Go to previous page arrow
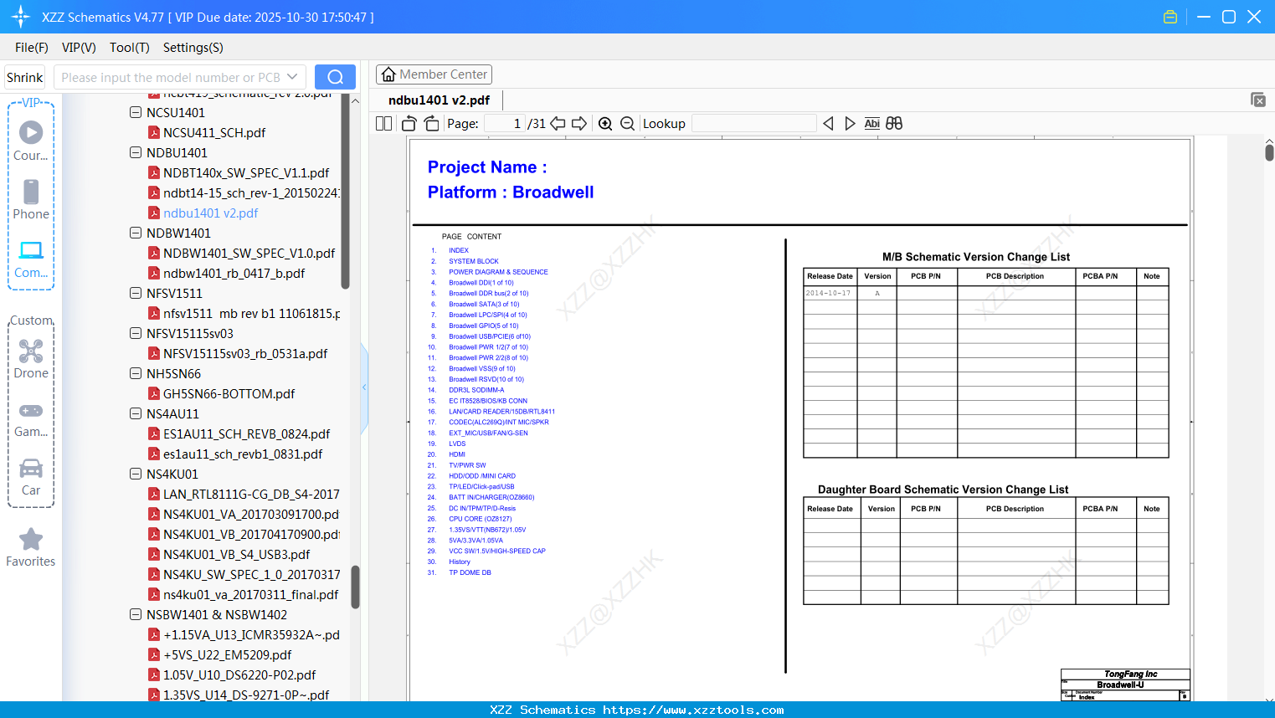Viewport: 1275px width, 718px height. click(x=558, y=124)
